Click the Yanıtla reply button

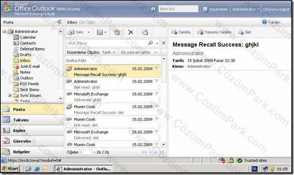[x=181, y=32]
